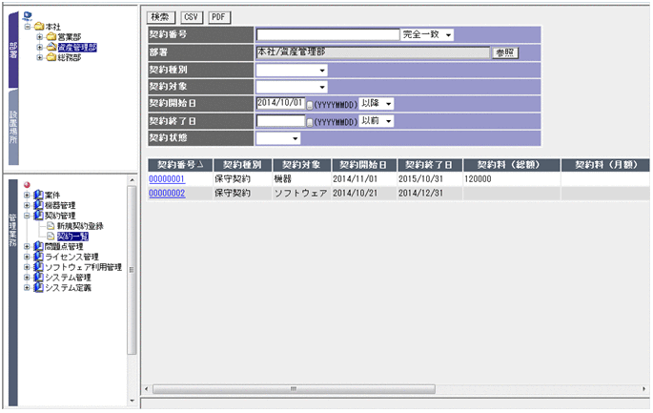Switch to the 設置場所 vertical tab
The width and height of the screenshot is (653, 413).
tap(13, 127)
